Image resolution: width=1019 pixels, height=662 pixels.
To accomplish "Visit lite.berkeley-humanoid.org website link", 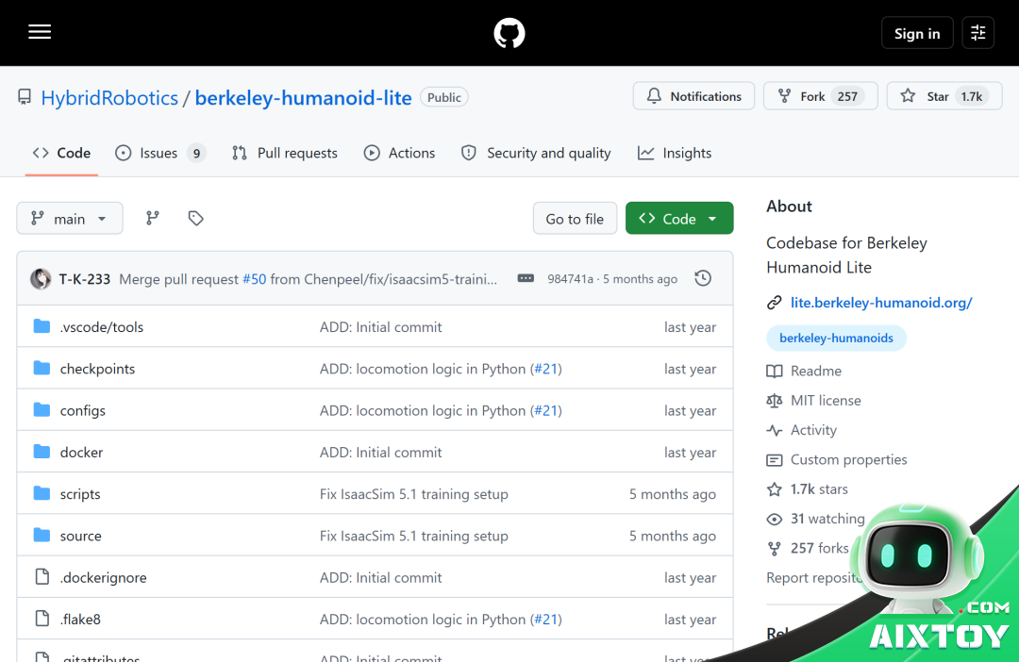I will tap(881, 303).
